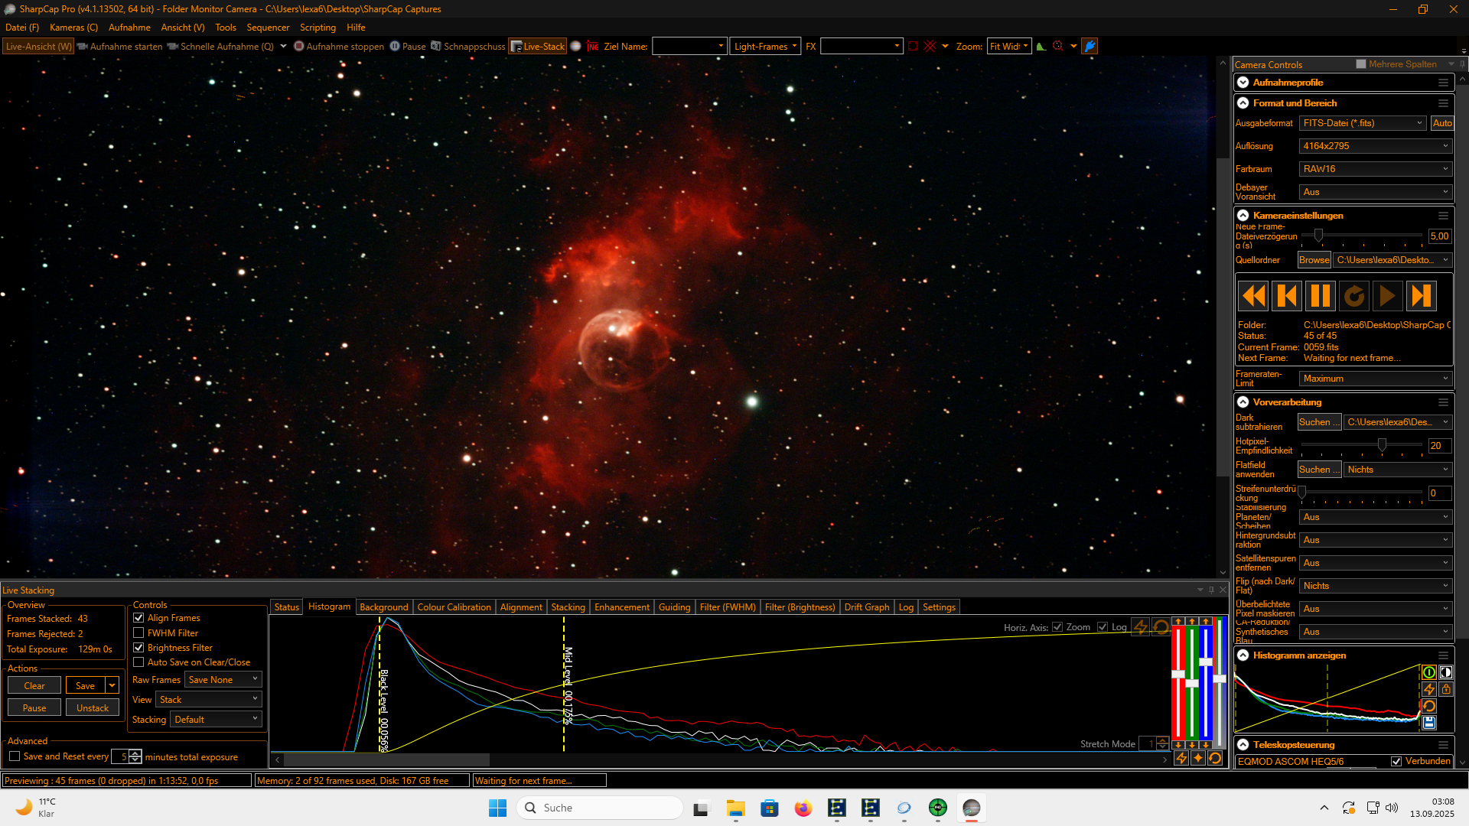Click Aufnahme stoppen in the toolbar
This screenshot has width=1469, height=826.
click(339, 47)
